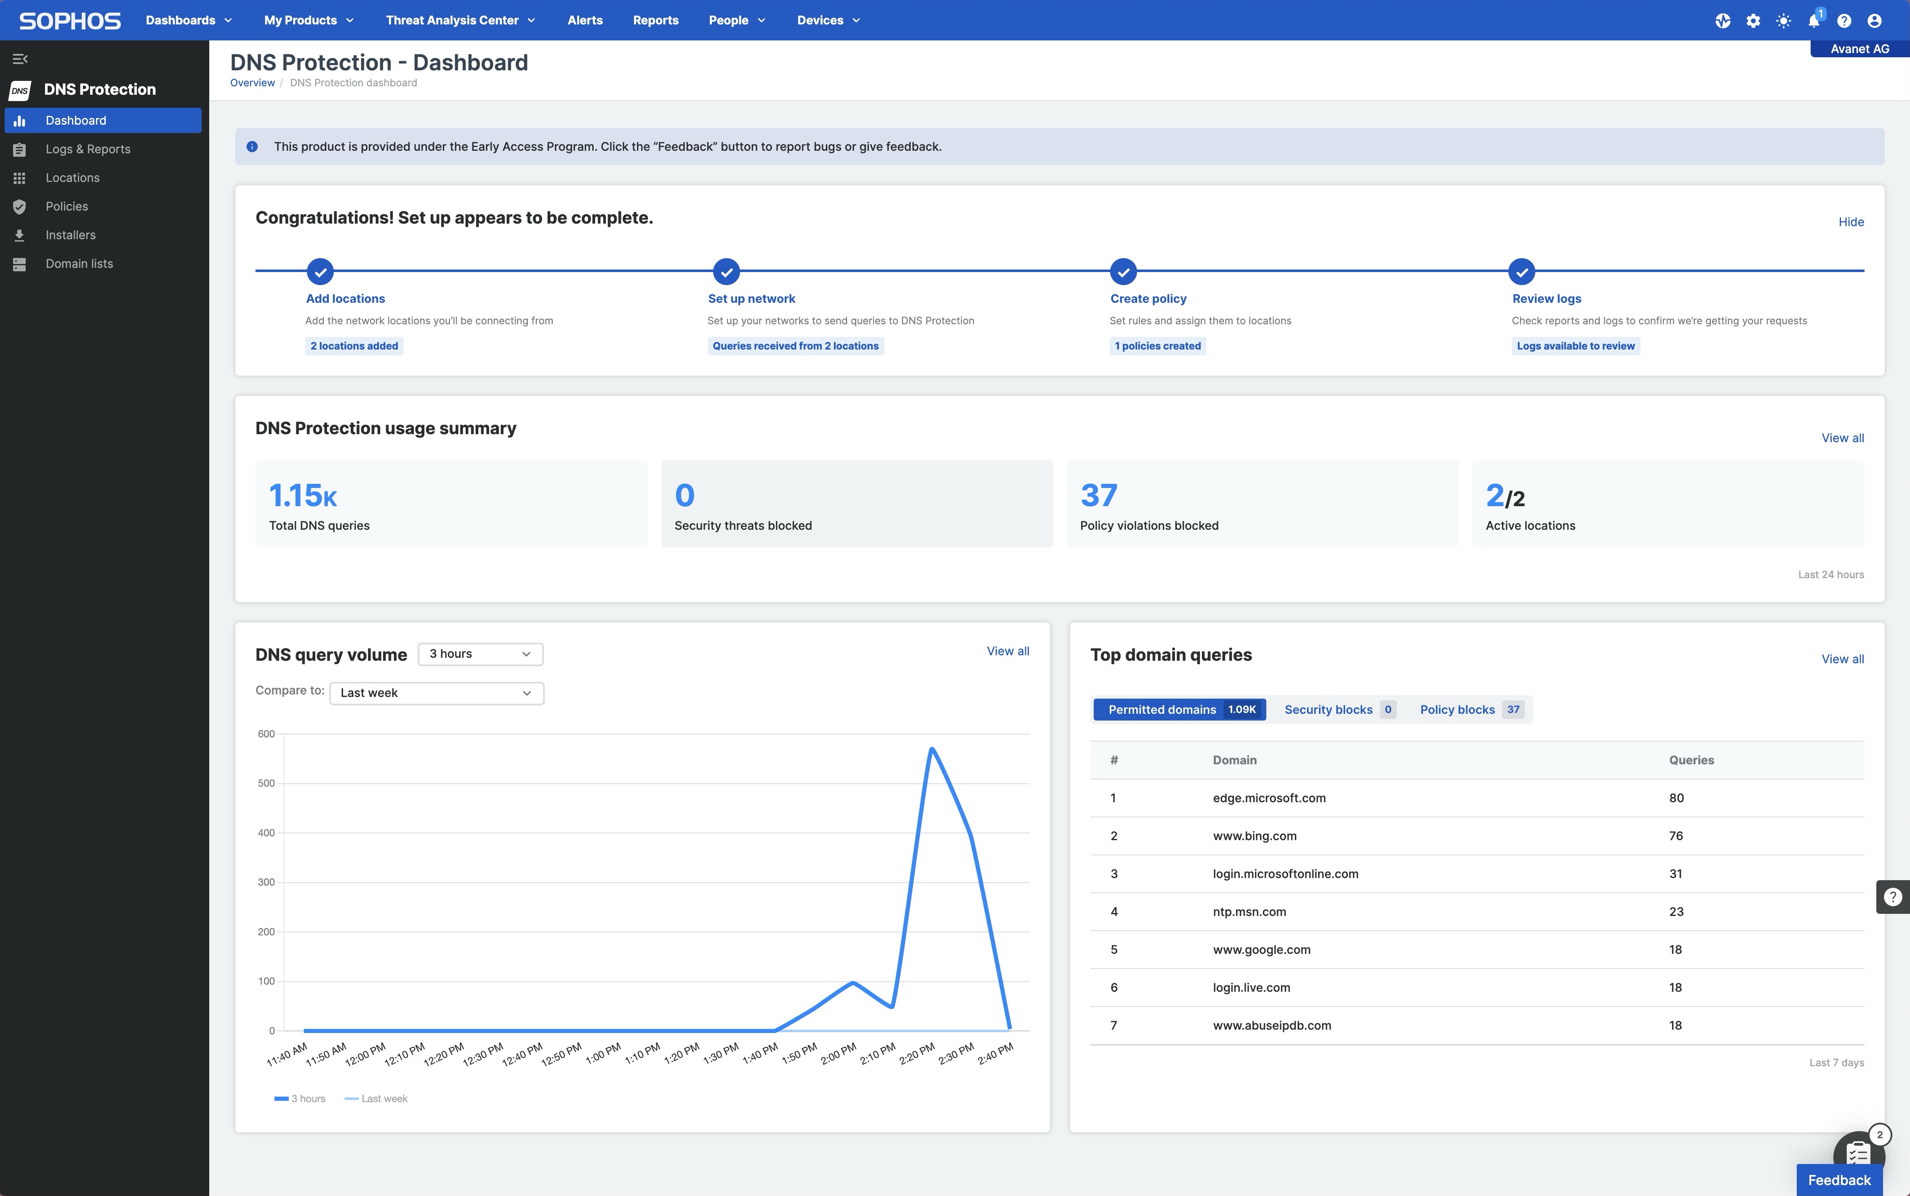Click the Logs available to review badge
Image resolution: width=1910 pixels, height=1196 pixels.
(1576, 347)
